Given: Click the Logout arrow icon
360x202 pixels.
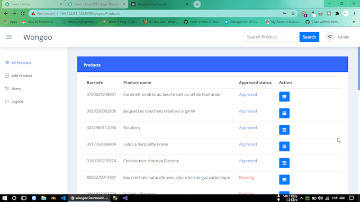Looking at the screenshot, I should point(7,102).
